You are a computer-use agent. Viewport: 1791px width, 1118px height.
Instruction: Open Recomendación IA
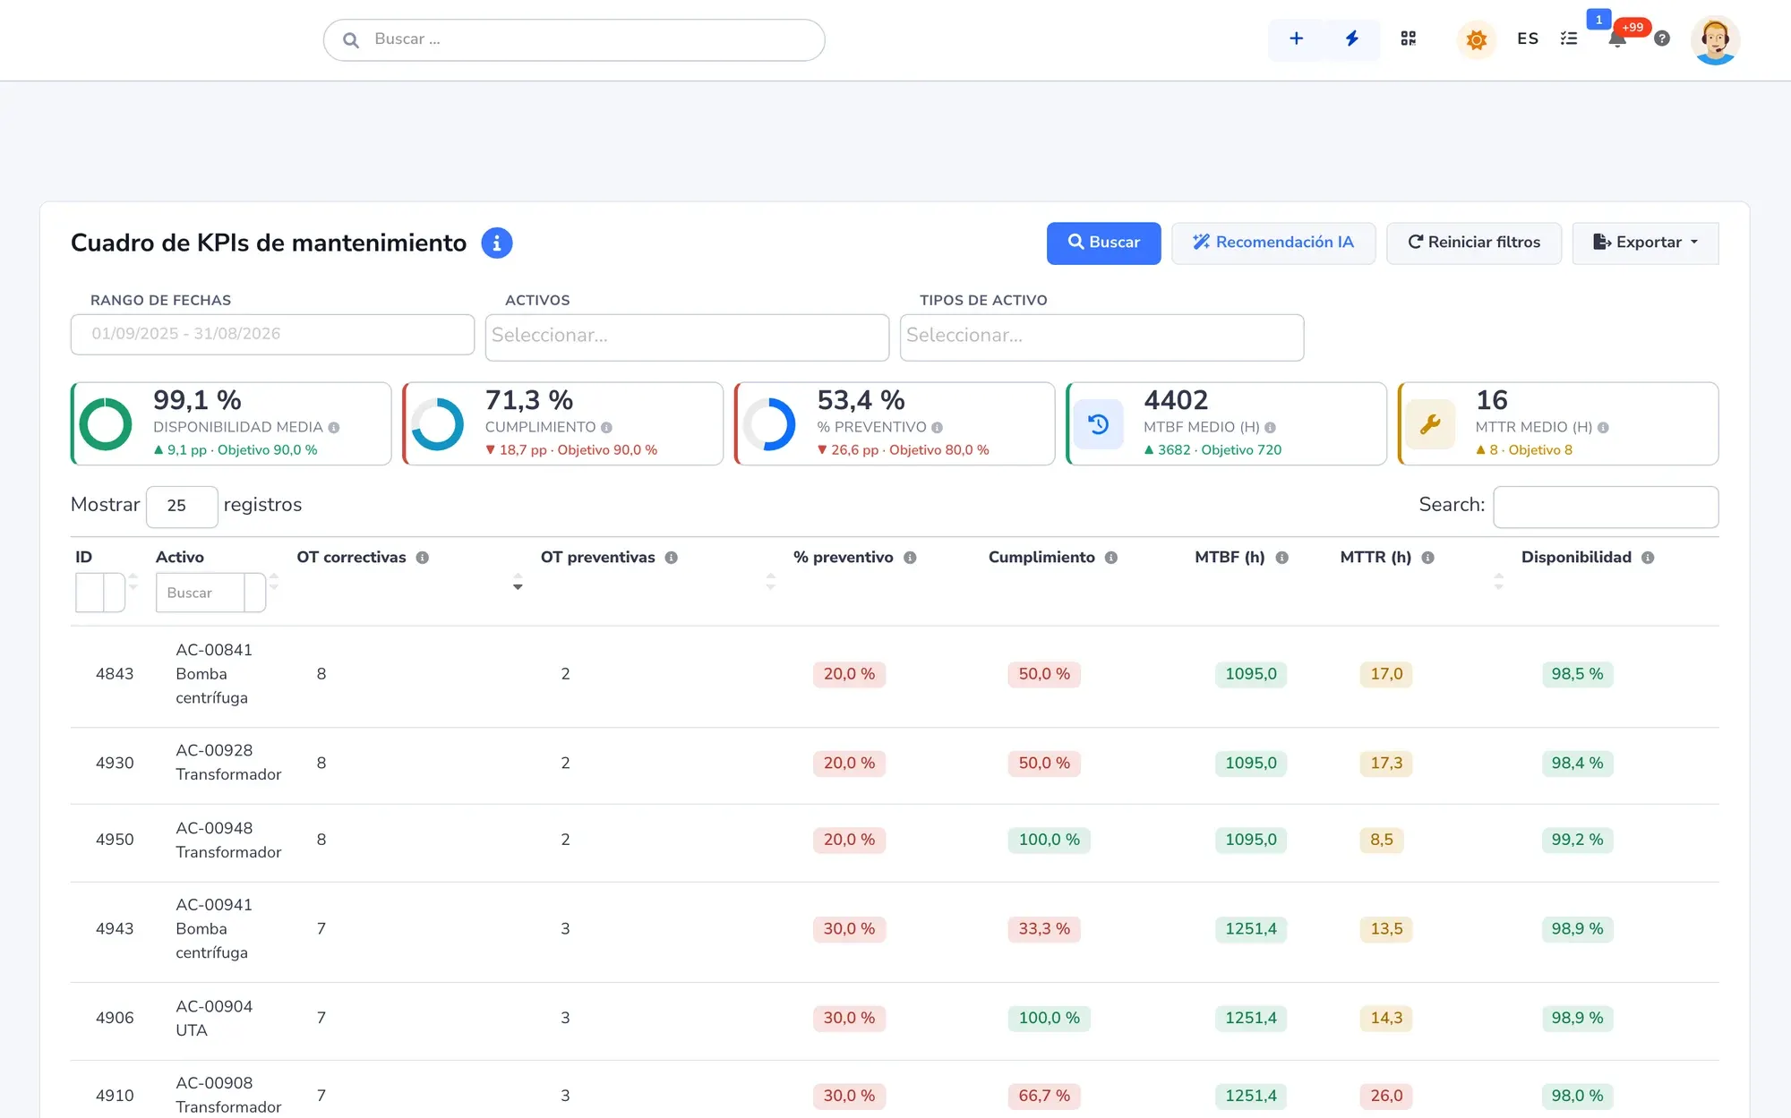click(1273, 243)
